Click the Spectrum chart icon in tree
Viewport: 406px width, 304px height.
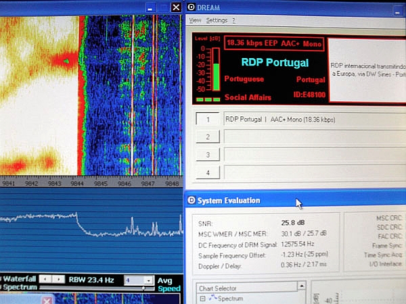213,298
